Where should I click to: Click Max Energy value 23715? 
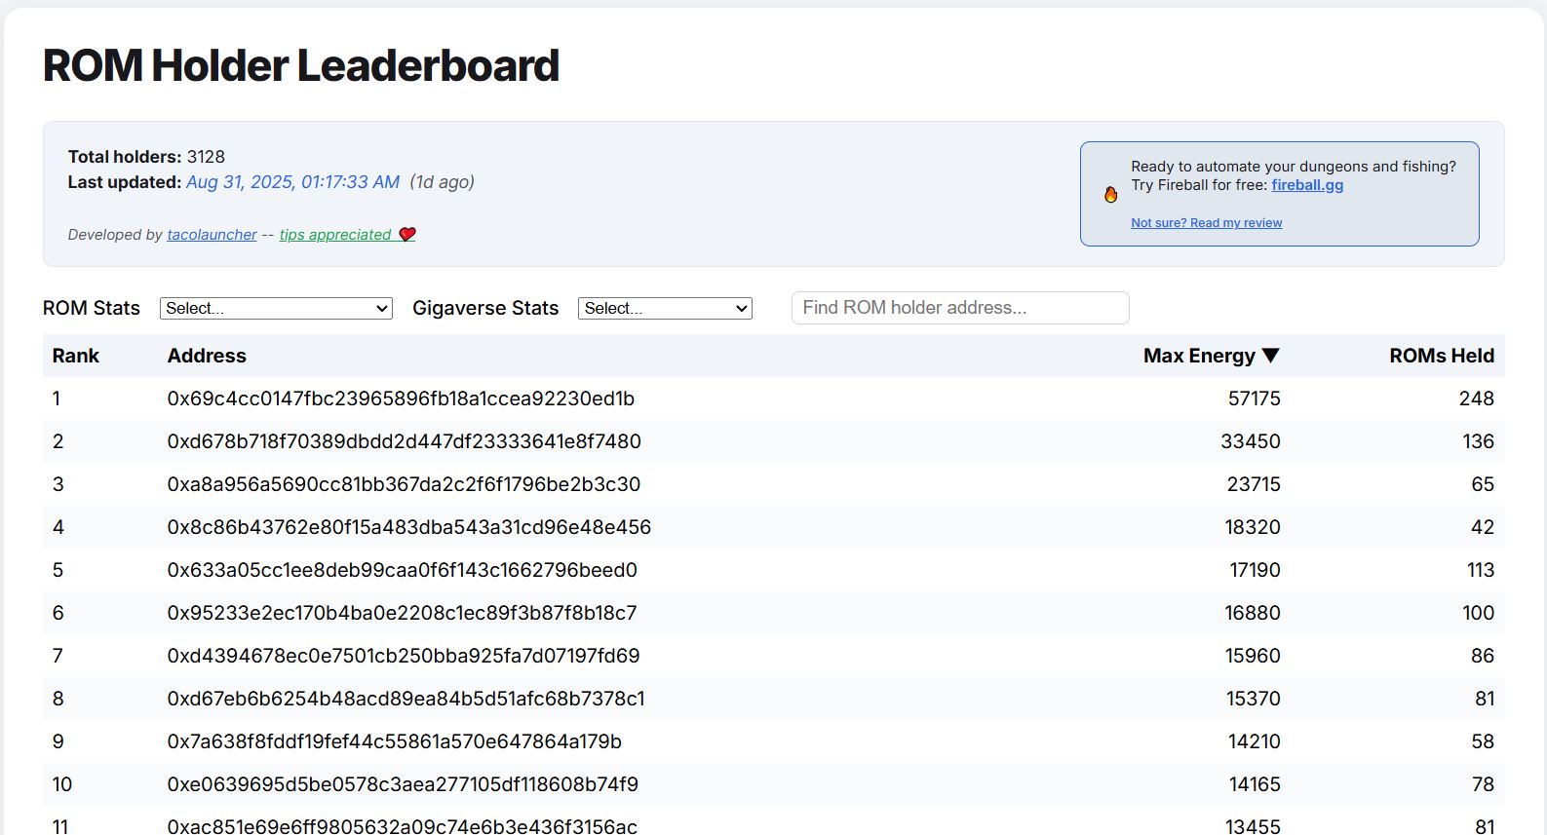click(x=1253, y=484)
